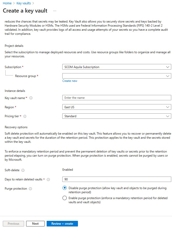The height and width of the screenshot is (228, 172).
Task: Change the Pricing tier dropdown
Action: click(x=117, y=116)
